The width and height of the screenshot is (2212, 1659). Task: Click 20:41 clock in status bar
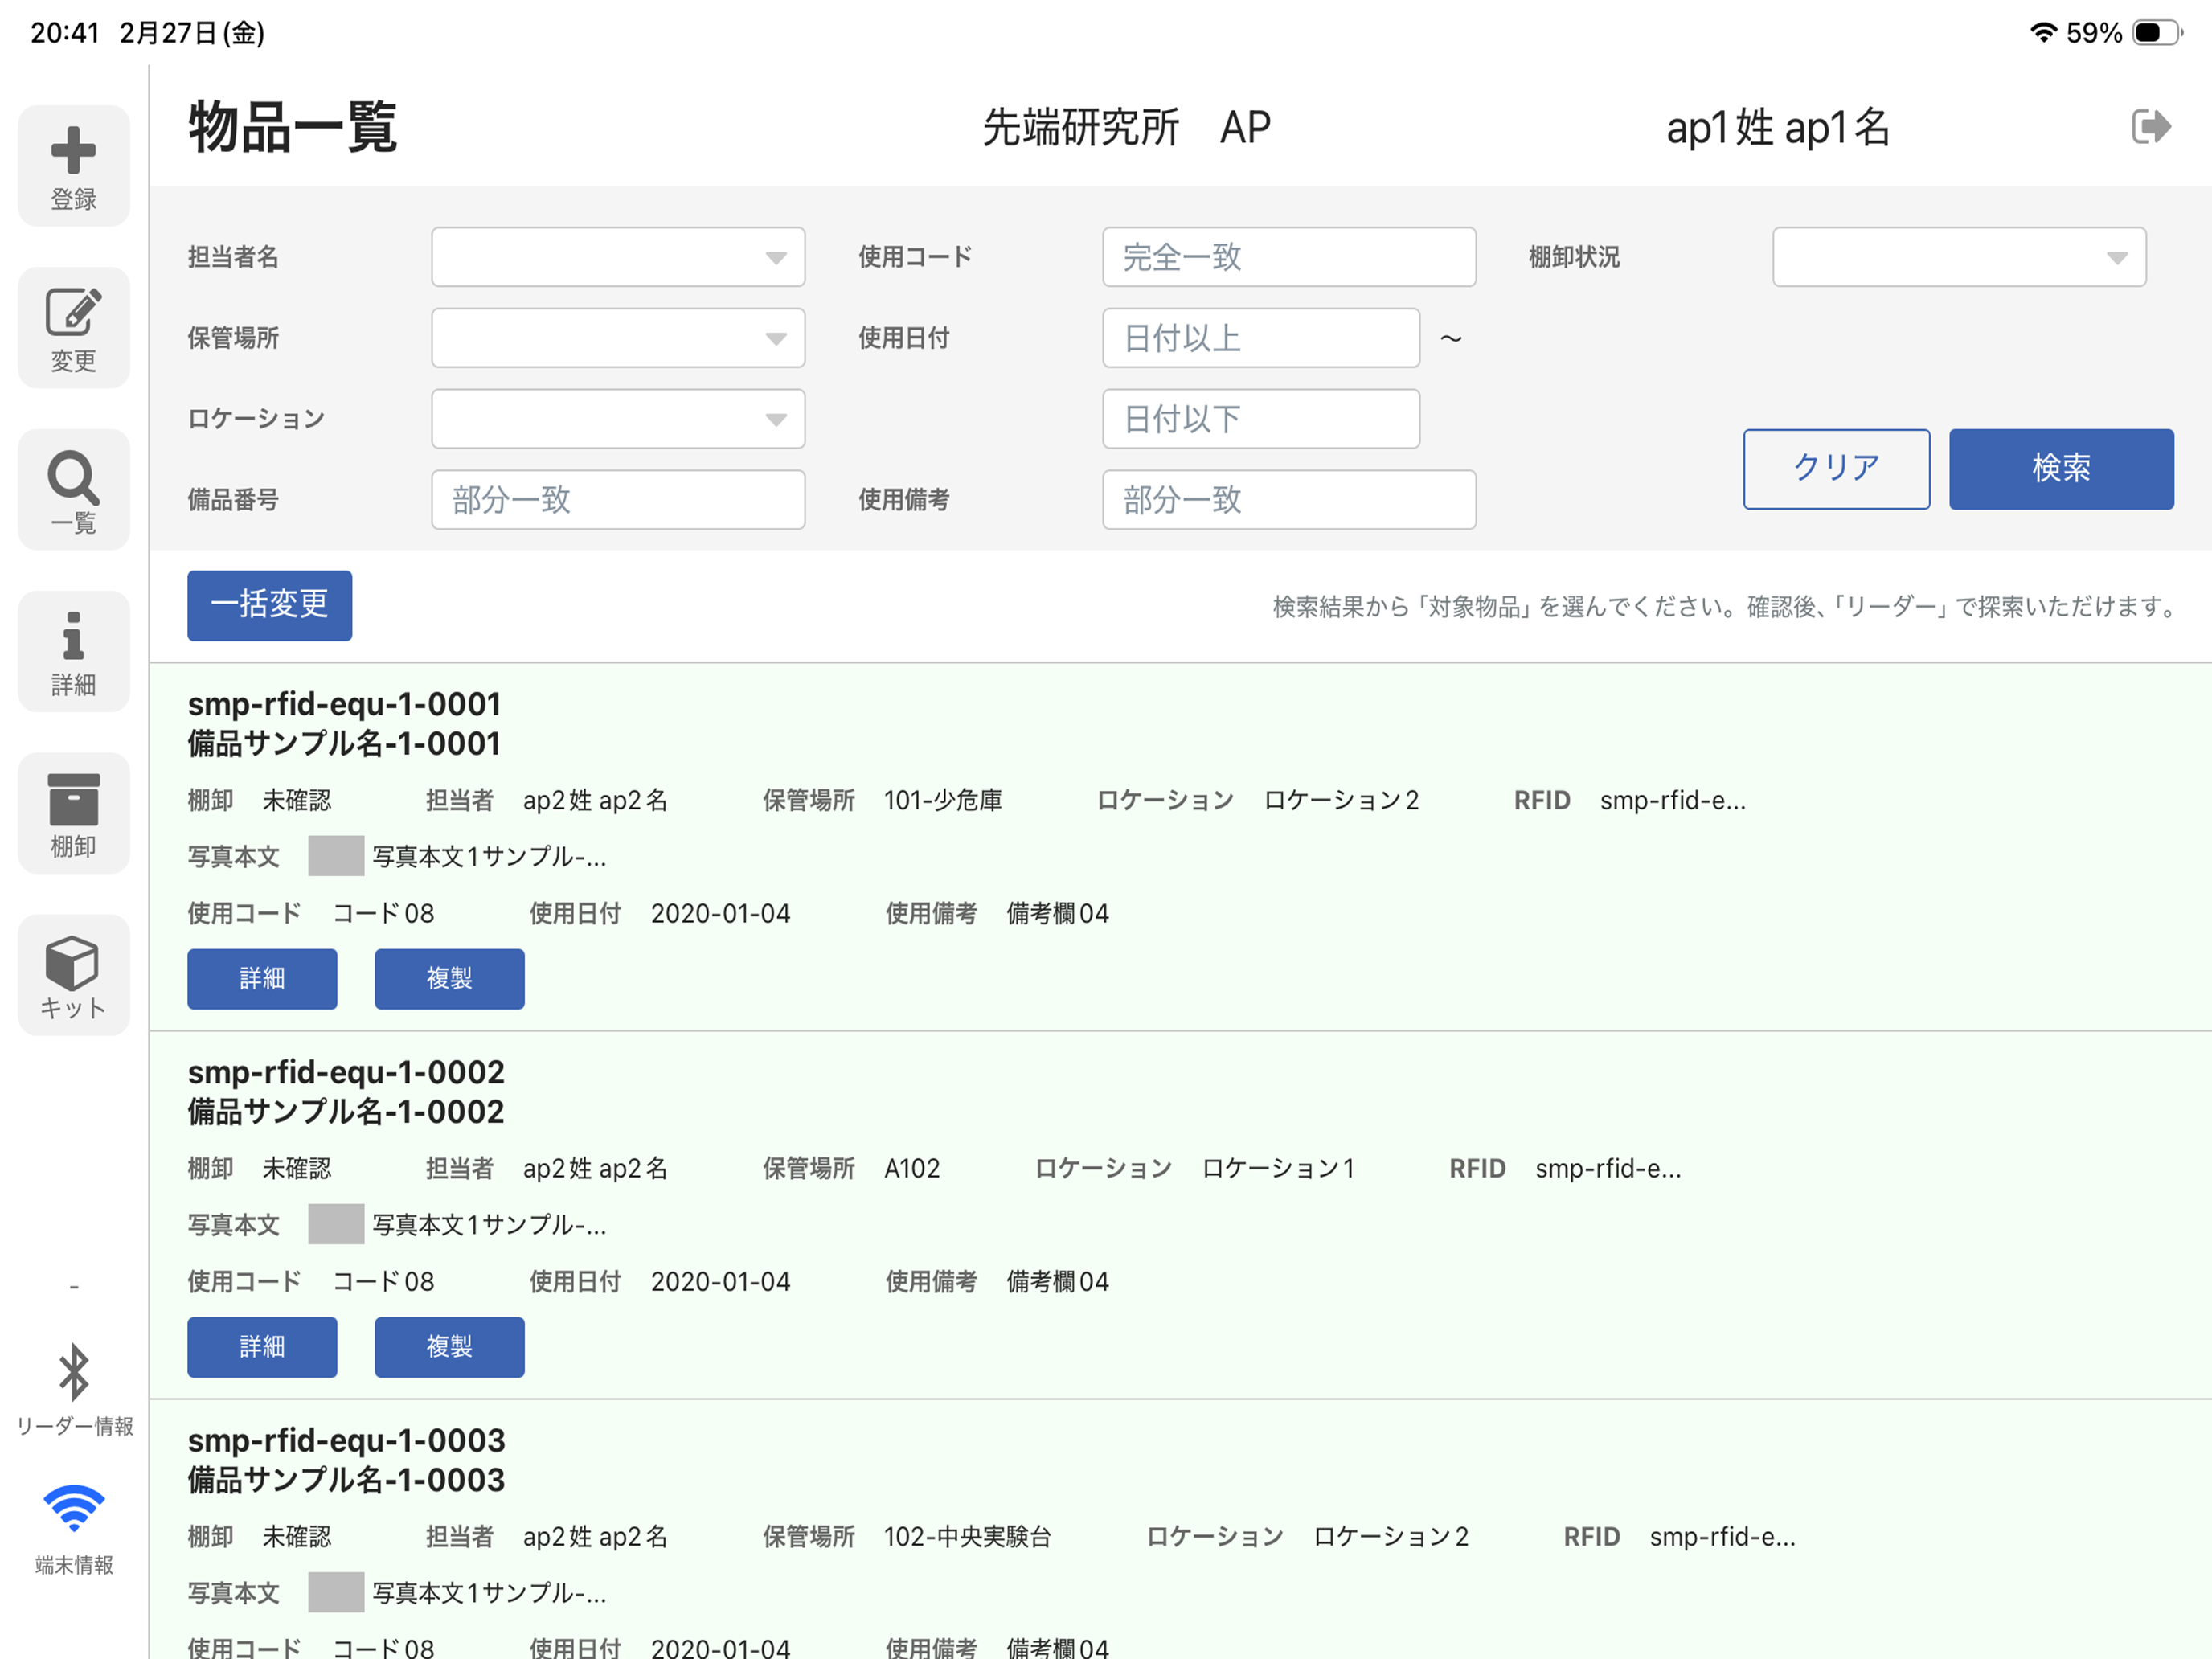pos(65,33)
